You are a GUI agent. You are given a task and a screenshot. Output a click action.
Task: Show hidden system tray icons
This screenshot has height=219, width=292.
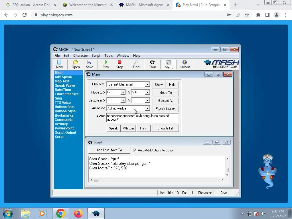pyautogui.click(x=242, y=214)
